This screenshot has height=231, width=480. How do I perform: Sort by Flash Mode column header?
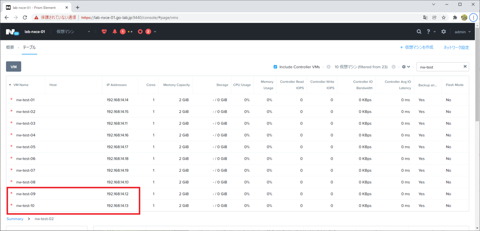pyautogui.click(x=454, y=85)
